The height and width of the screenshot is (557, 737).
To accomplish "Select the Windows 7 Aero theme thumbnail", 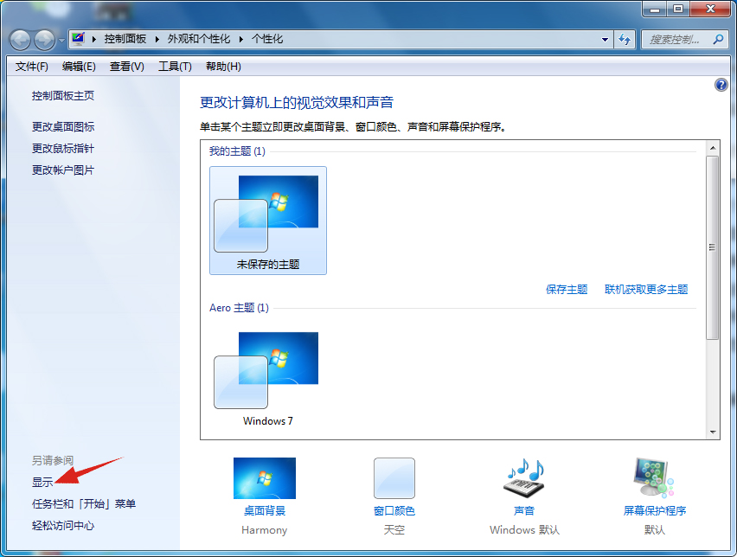I will pos(268,377).
